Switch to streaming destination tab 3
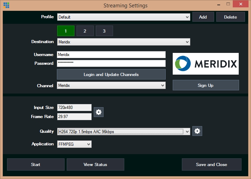 pos(104,31)
